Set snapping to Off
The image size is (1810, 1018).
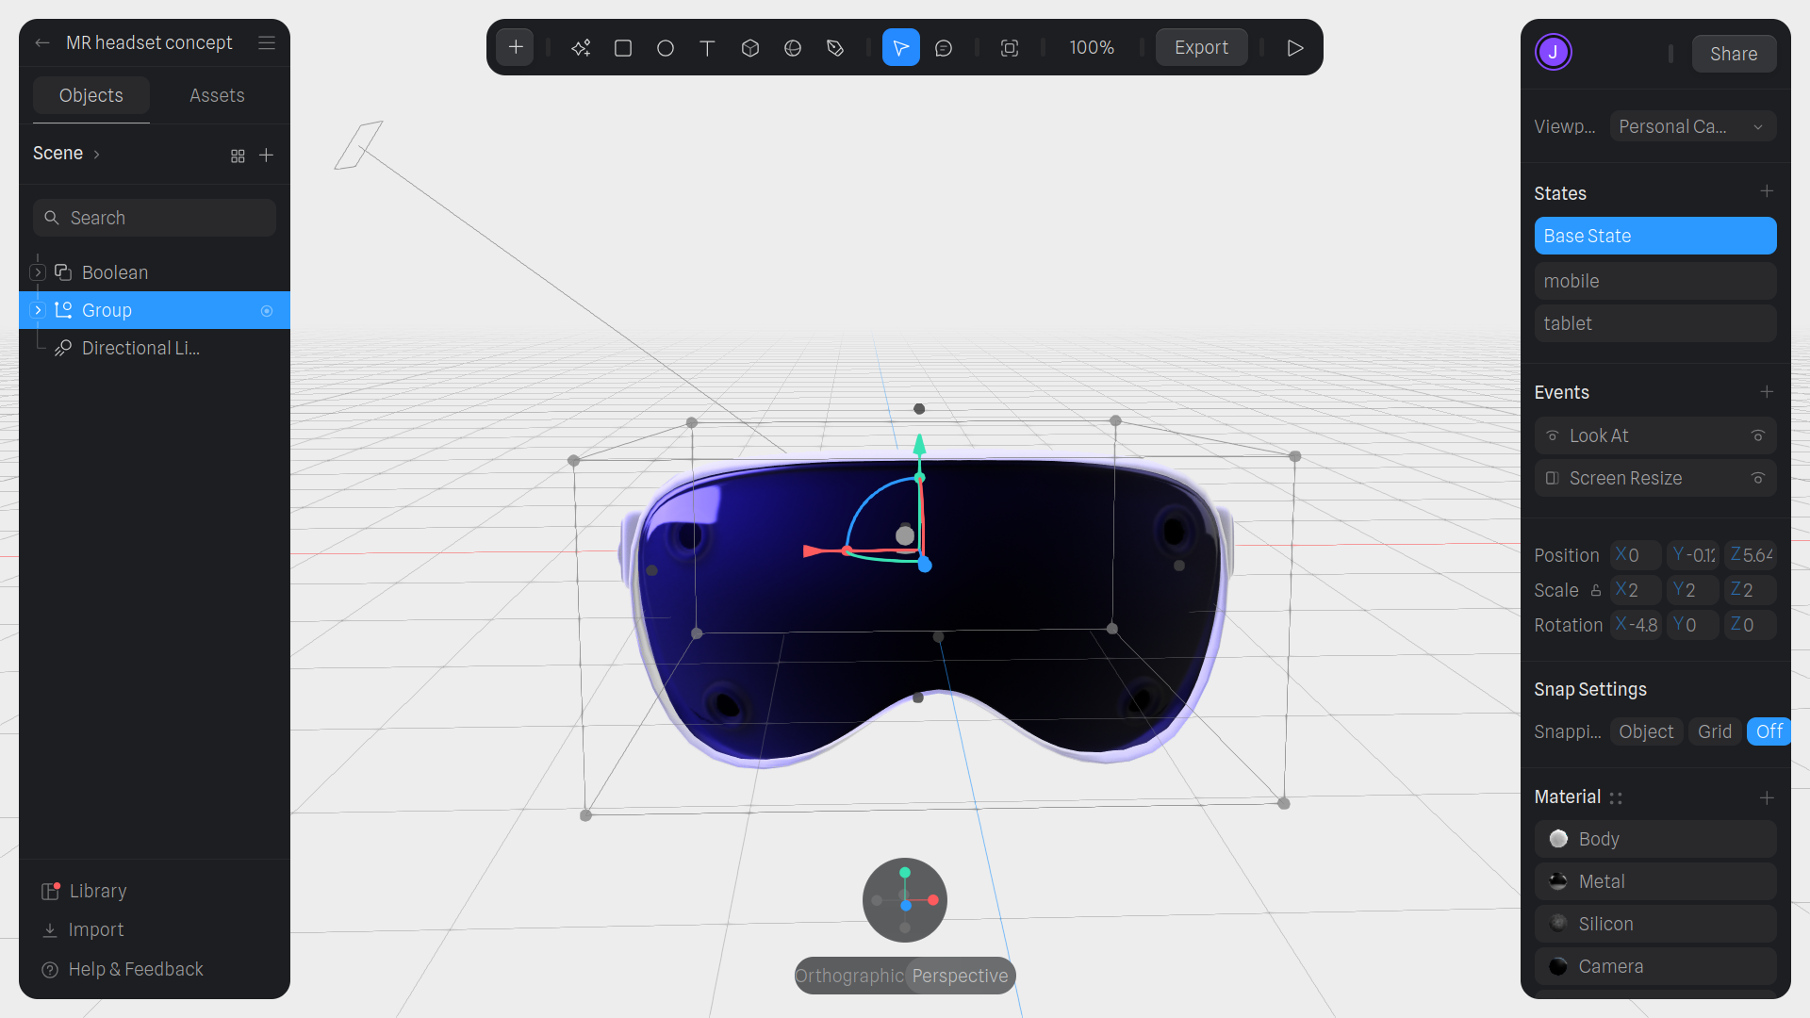pyautogui.click(x=1769, y=731)
